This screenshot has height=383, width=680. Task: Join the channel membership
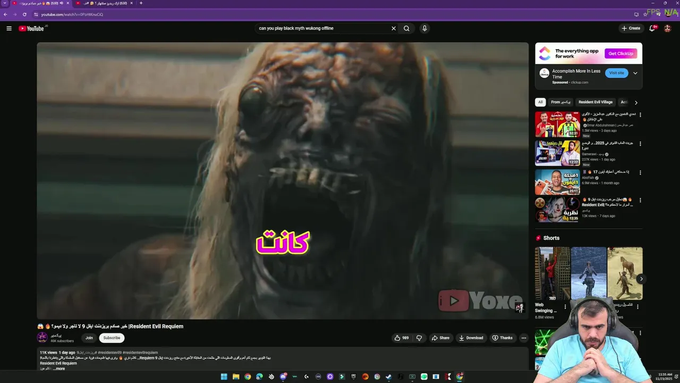click(89, 338)
